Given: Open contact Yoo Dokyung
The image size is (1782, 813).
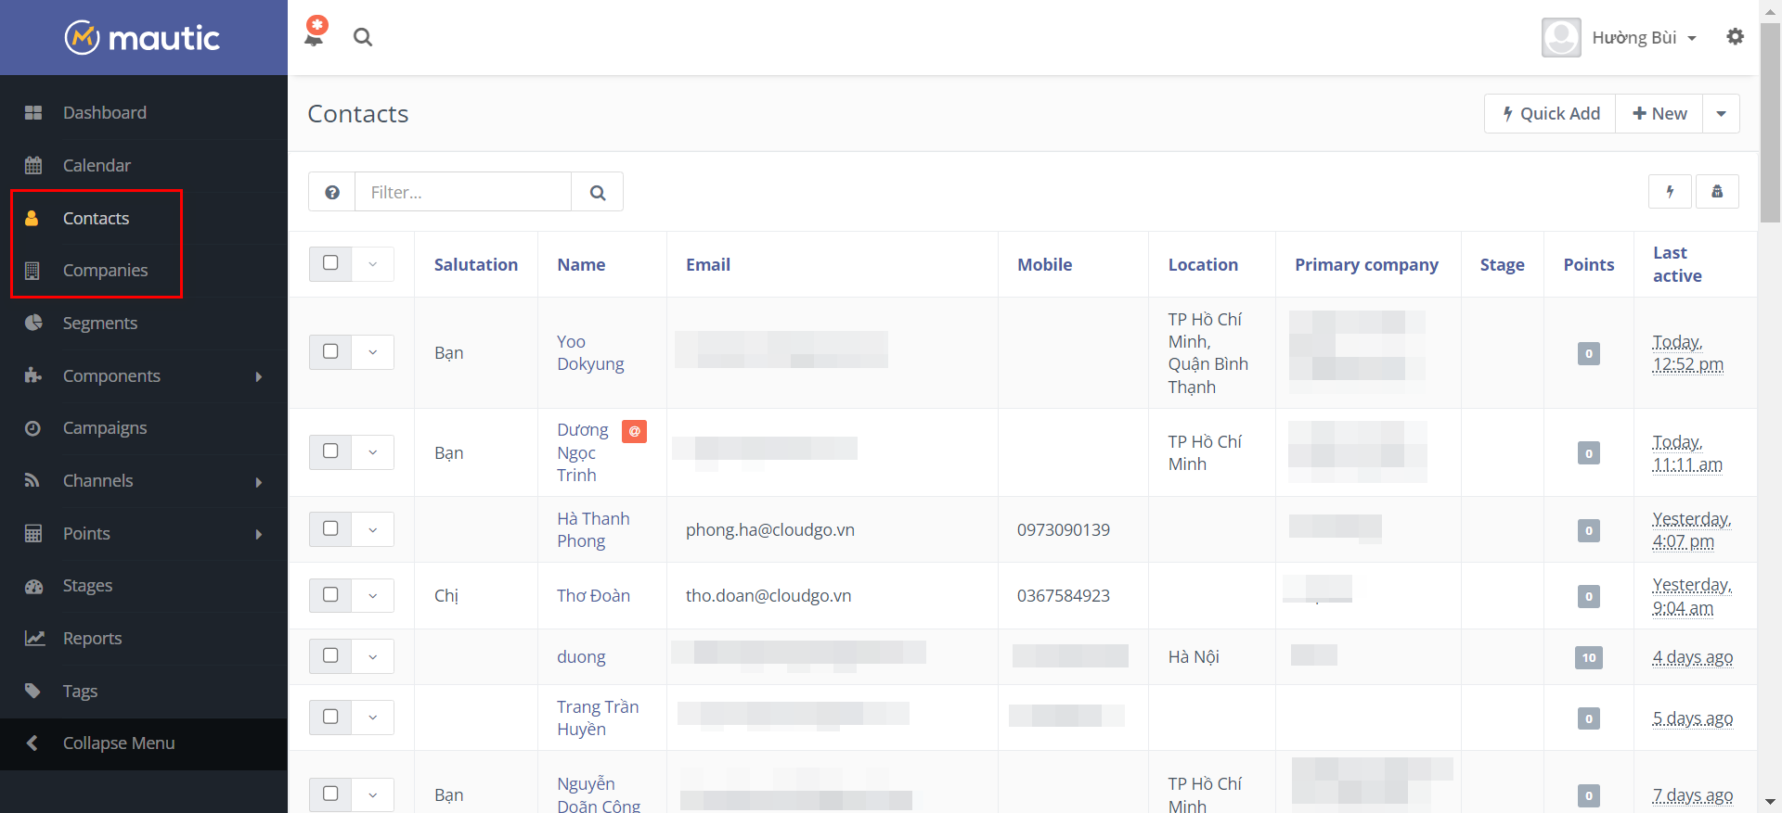Looking at the screenshot, I should 590,353.
